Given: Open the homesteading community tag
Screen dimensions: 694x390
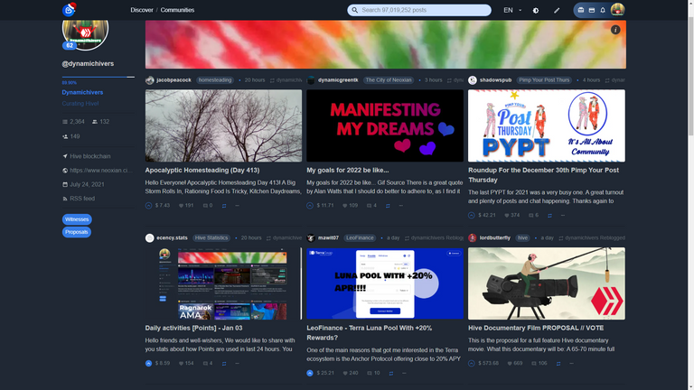Looking at the screenshot, I should click(215, 80).
